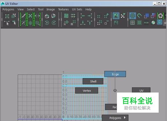167x121 pixels.
Task: Open the Help menu
Action: pos(89,9)
